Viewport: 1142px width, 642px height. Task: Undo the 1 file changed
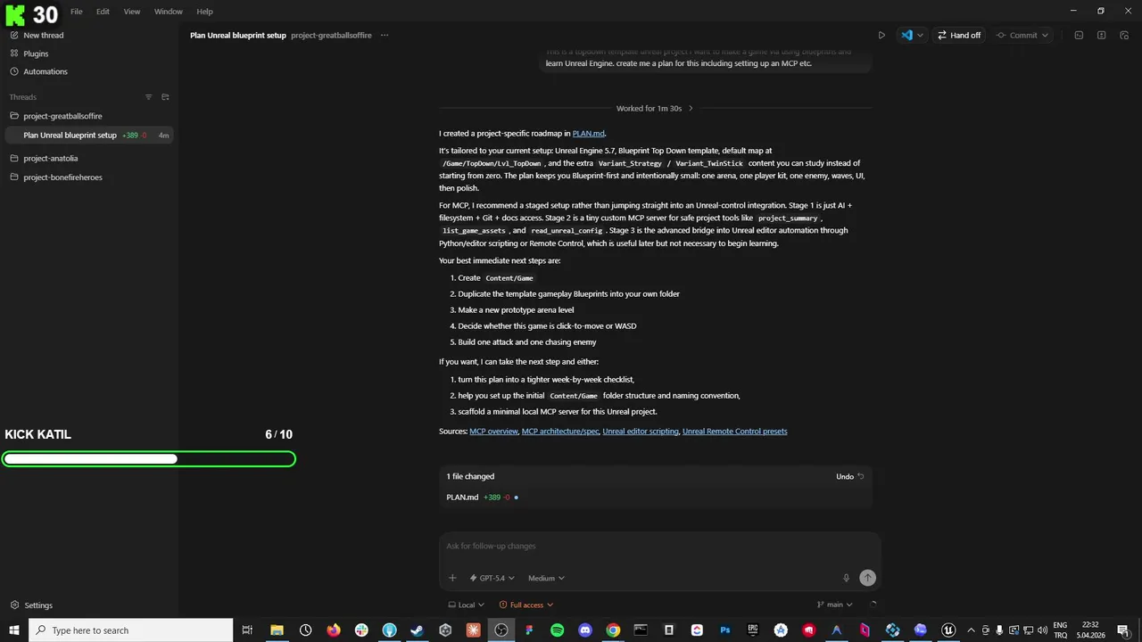click(x=850, y=477)
